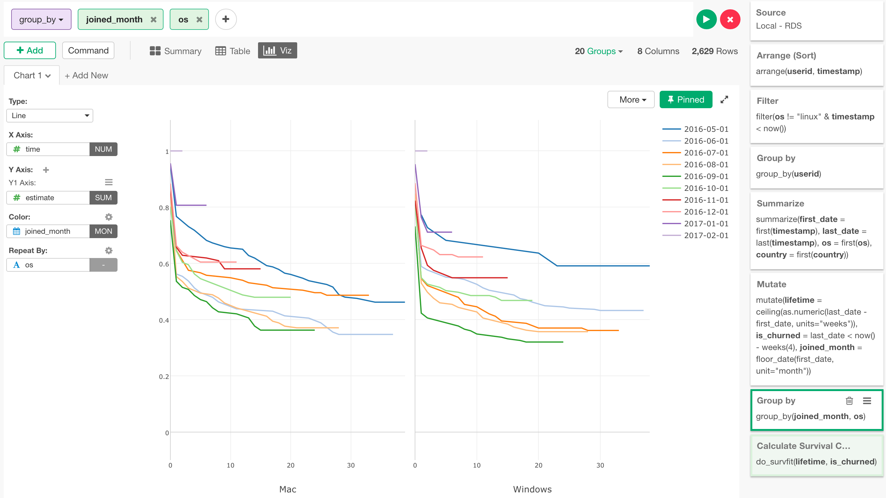Switch to the Table view
This screenshot has height=498, width=886.
click(x=233, y=51)
